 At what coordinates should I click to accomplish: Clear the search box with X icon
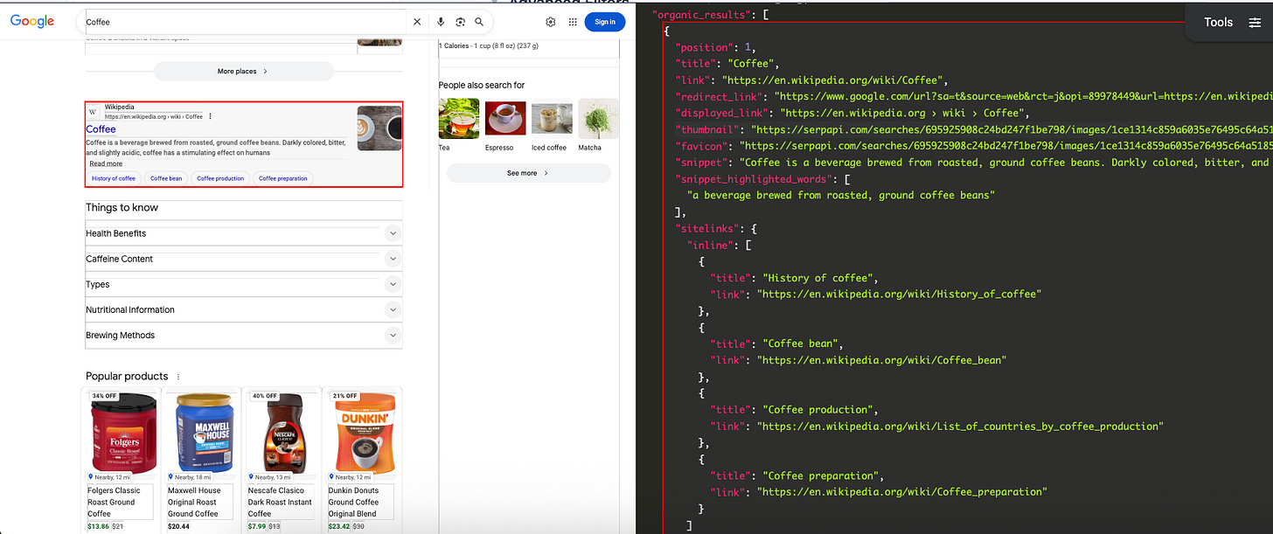pyautogui.click(x=417, y=22)
